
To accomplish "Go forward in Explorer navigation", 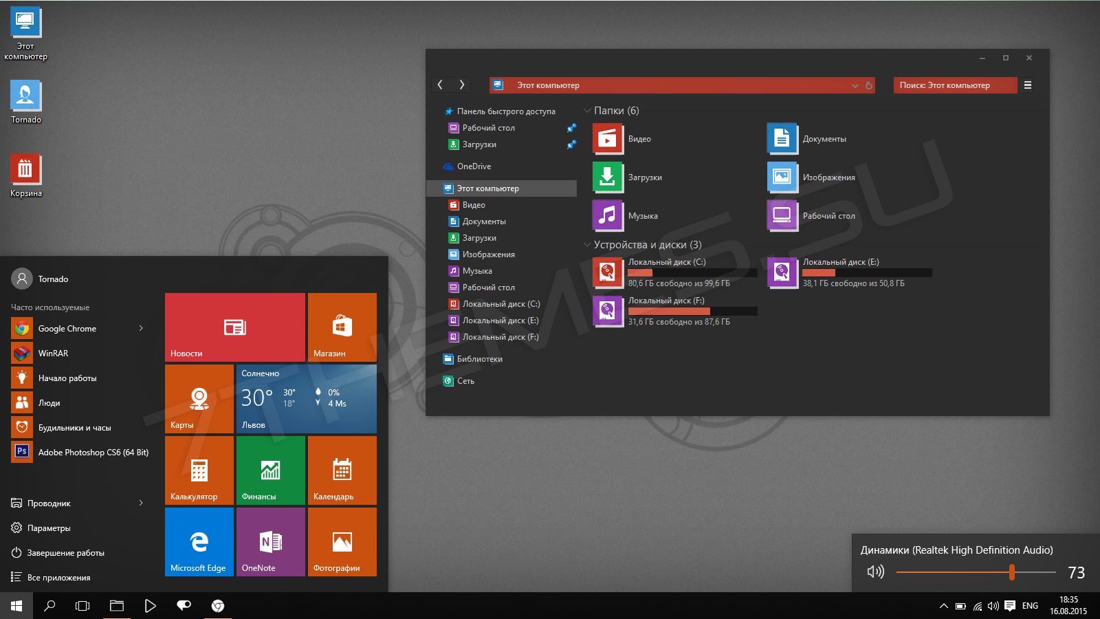I will (462, 85).
